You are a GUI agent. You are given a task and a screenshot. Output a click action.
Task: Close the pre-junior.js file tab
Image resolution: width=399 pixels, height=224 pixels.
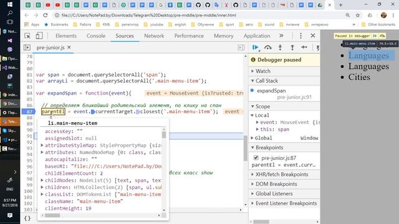pos(69,47)
